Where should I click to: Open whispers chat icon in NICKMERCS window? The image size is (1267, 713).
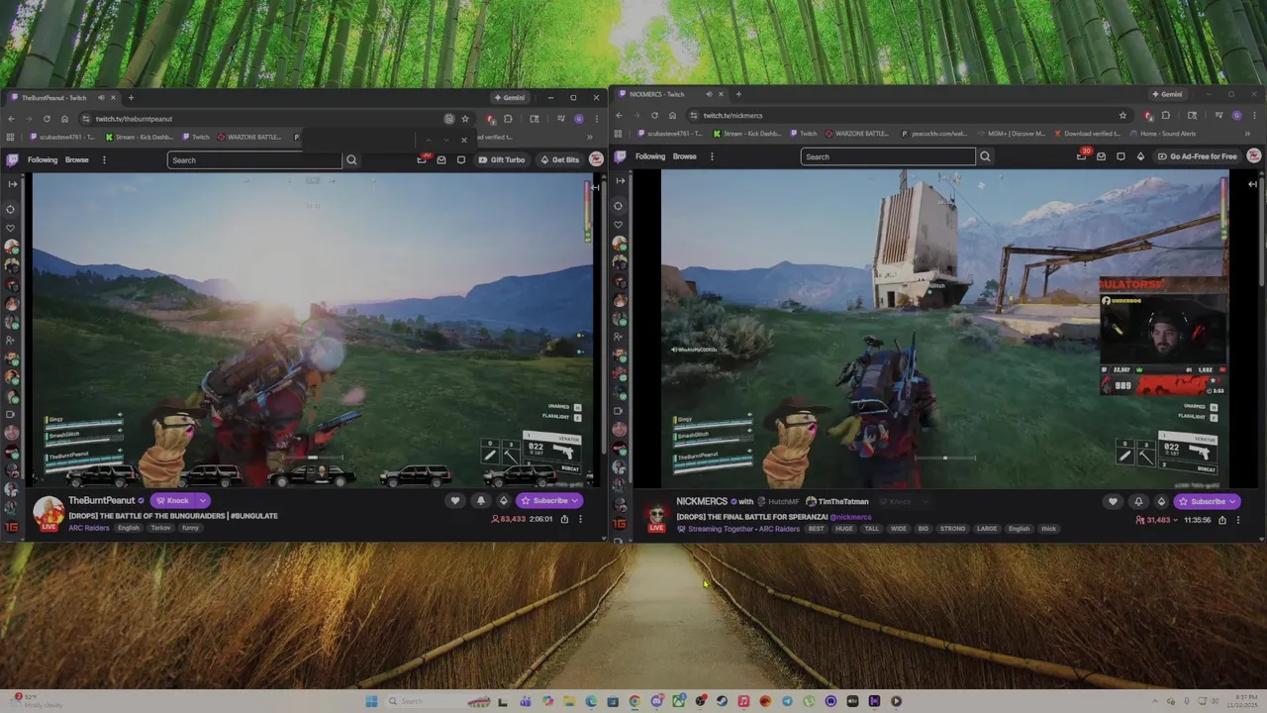(1121, 156)
